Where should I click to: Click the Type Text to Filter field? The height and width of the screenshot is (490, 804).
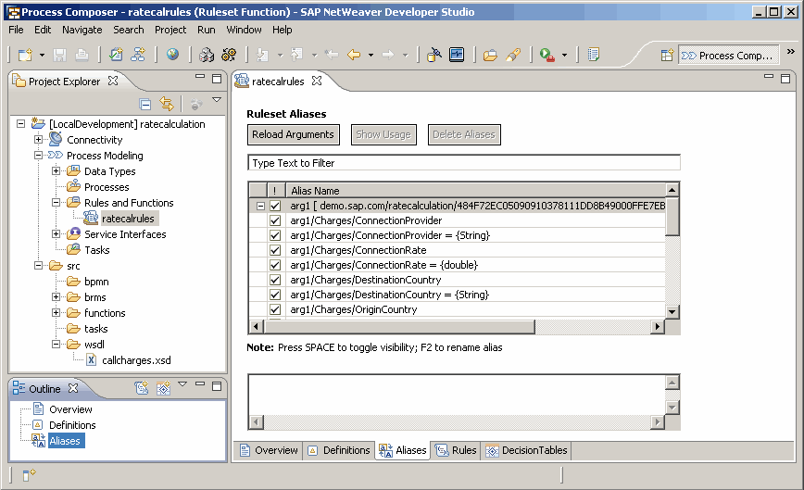pos(463,163)
